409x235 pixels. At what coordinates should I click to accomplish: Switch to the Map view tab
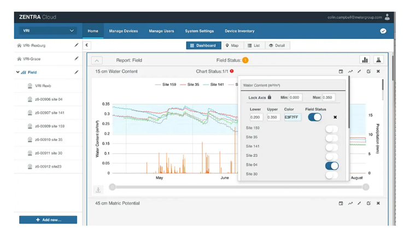[232, 45]
